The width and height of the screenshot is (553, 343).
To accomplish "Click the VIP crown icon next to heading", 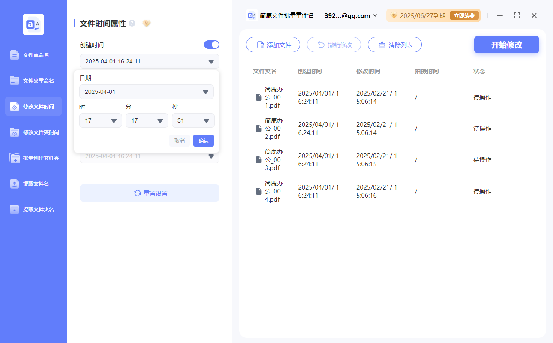I will 147,24.
